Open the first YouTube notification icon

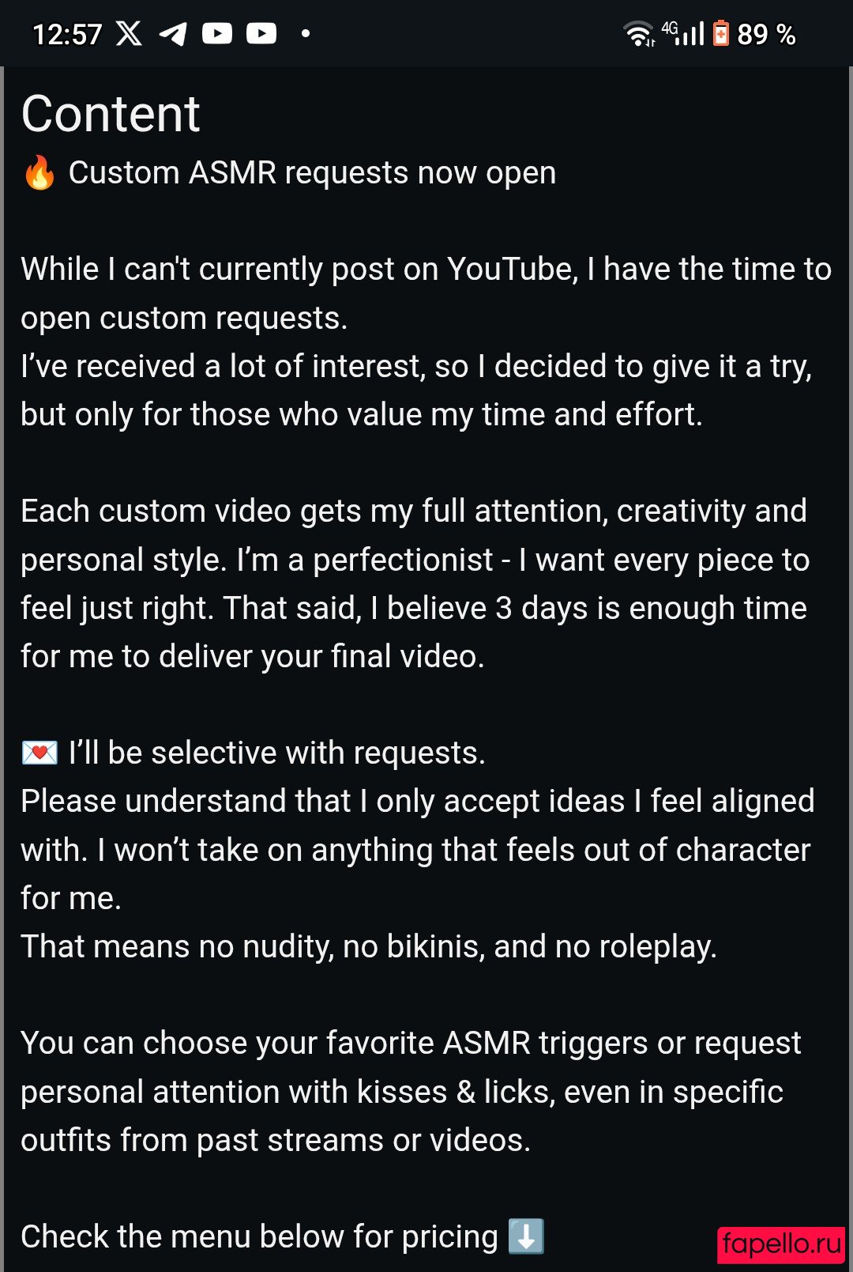217,33
